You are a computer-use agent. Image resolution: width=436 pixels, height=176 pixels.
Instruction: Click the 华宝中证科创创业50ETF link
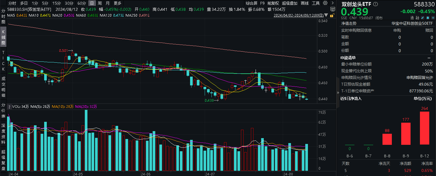(x=412, y=24)
